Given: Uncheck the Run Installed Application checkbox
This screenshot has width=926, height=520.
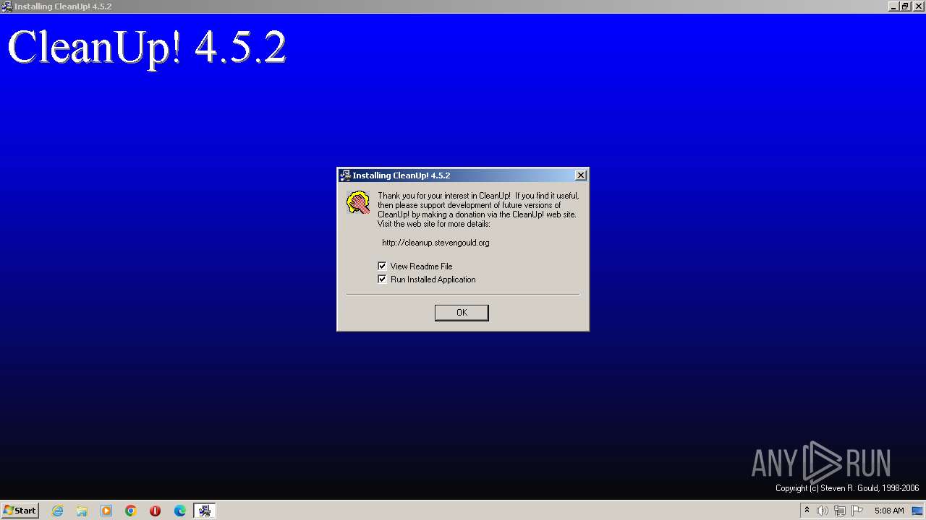Looking at the screenshot, I should (x=382, y=279).
